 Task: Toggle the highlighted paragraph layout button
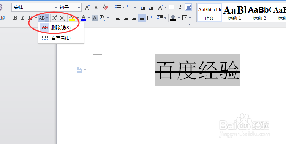188,8
